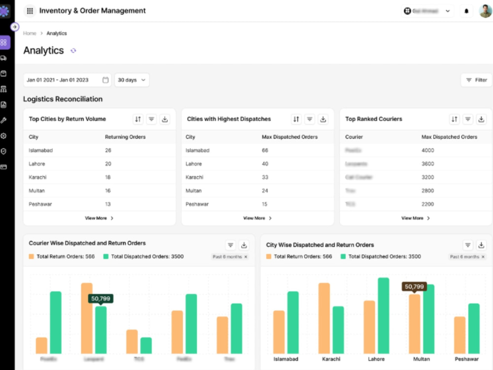The width and height of the screenshot is (493, 370).
Task: Download Top Ranked Couriers table
Action: 481,119
